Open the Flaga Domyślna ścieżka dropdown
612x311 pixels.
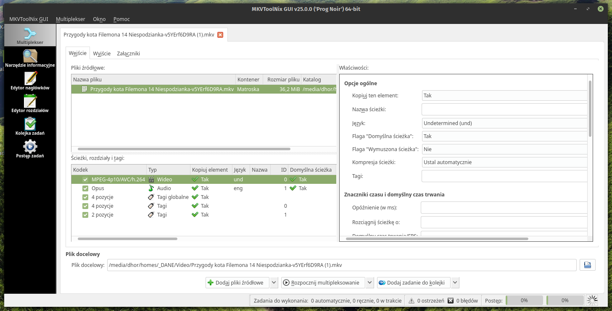(504, 136)
